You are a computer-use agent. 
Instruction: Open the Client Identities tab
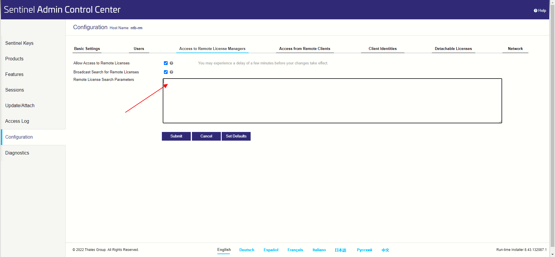pyautogui.click(x=383, y=49)
